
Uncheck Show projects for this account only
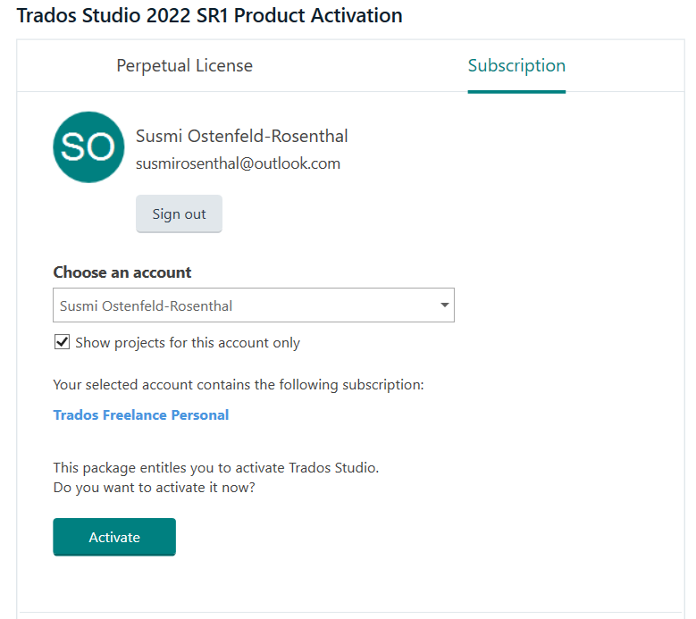[63, 342]
